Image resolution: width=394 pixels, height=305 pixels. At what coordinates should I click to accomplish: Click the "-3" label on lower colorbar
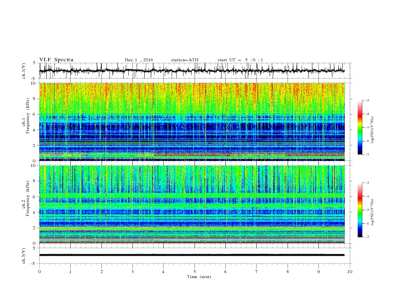click(x=367, y=183)
